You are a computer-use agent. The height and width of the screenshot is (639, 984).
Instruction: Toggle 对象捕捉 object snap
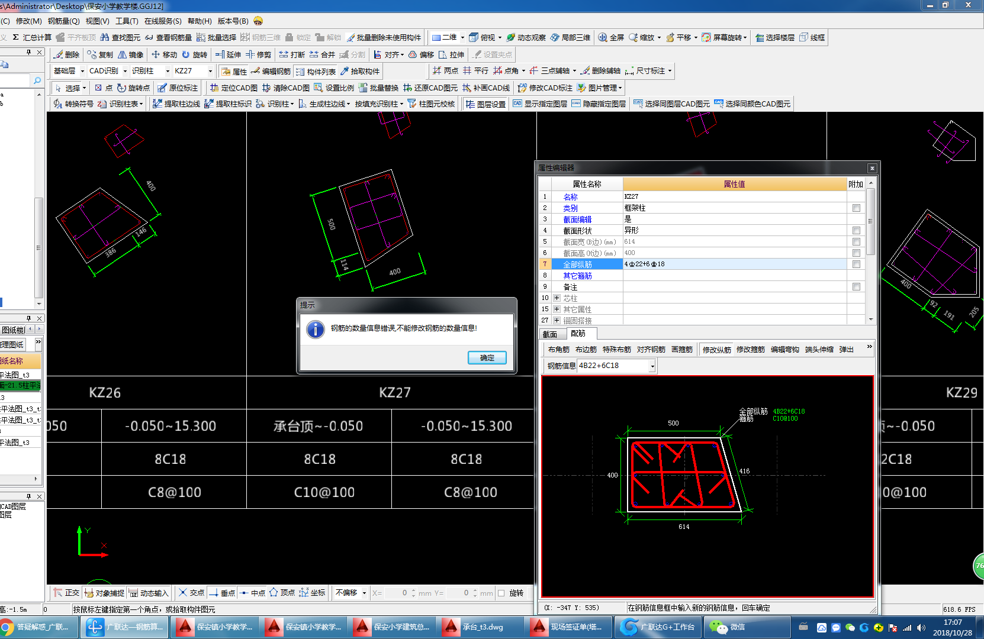point(105,593)
